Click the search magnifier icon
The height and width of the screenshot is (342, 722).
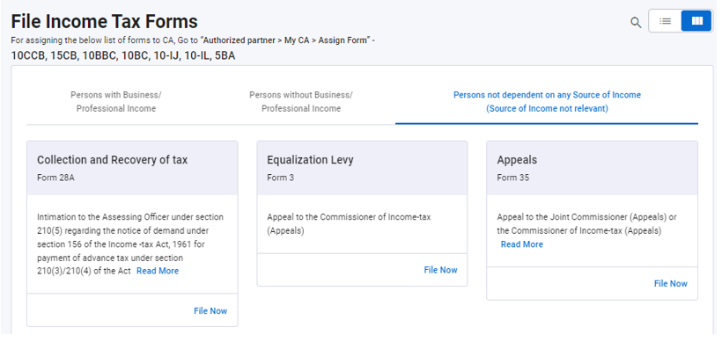[636, 22]
